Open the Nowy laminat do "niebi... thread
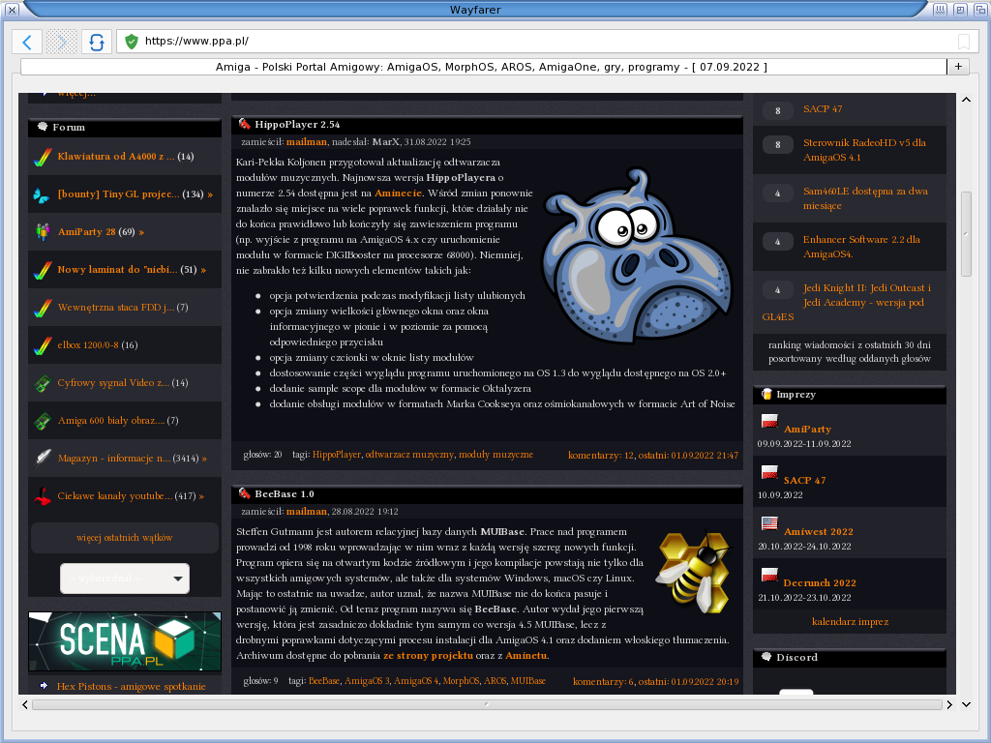 pos(117,269)
